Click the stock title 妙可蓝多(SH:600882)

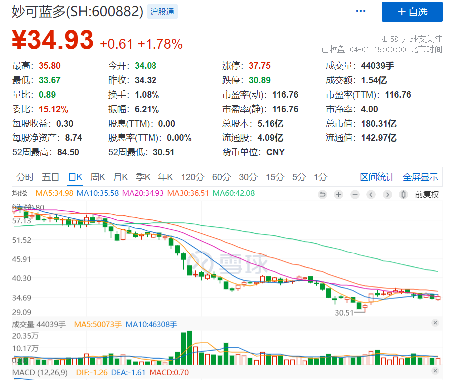[x=77, y=12]
